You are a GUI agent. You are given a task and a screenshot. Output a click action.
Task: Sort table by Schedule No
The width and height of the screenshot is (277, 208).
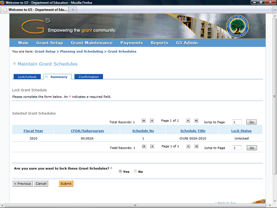click(143, 131)
